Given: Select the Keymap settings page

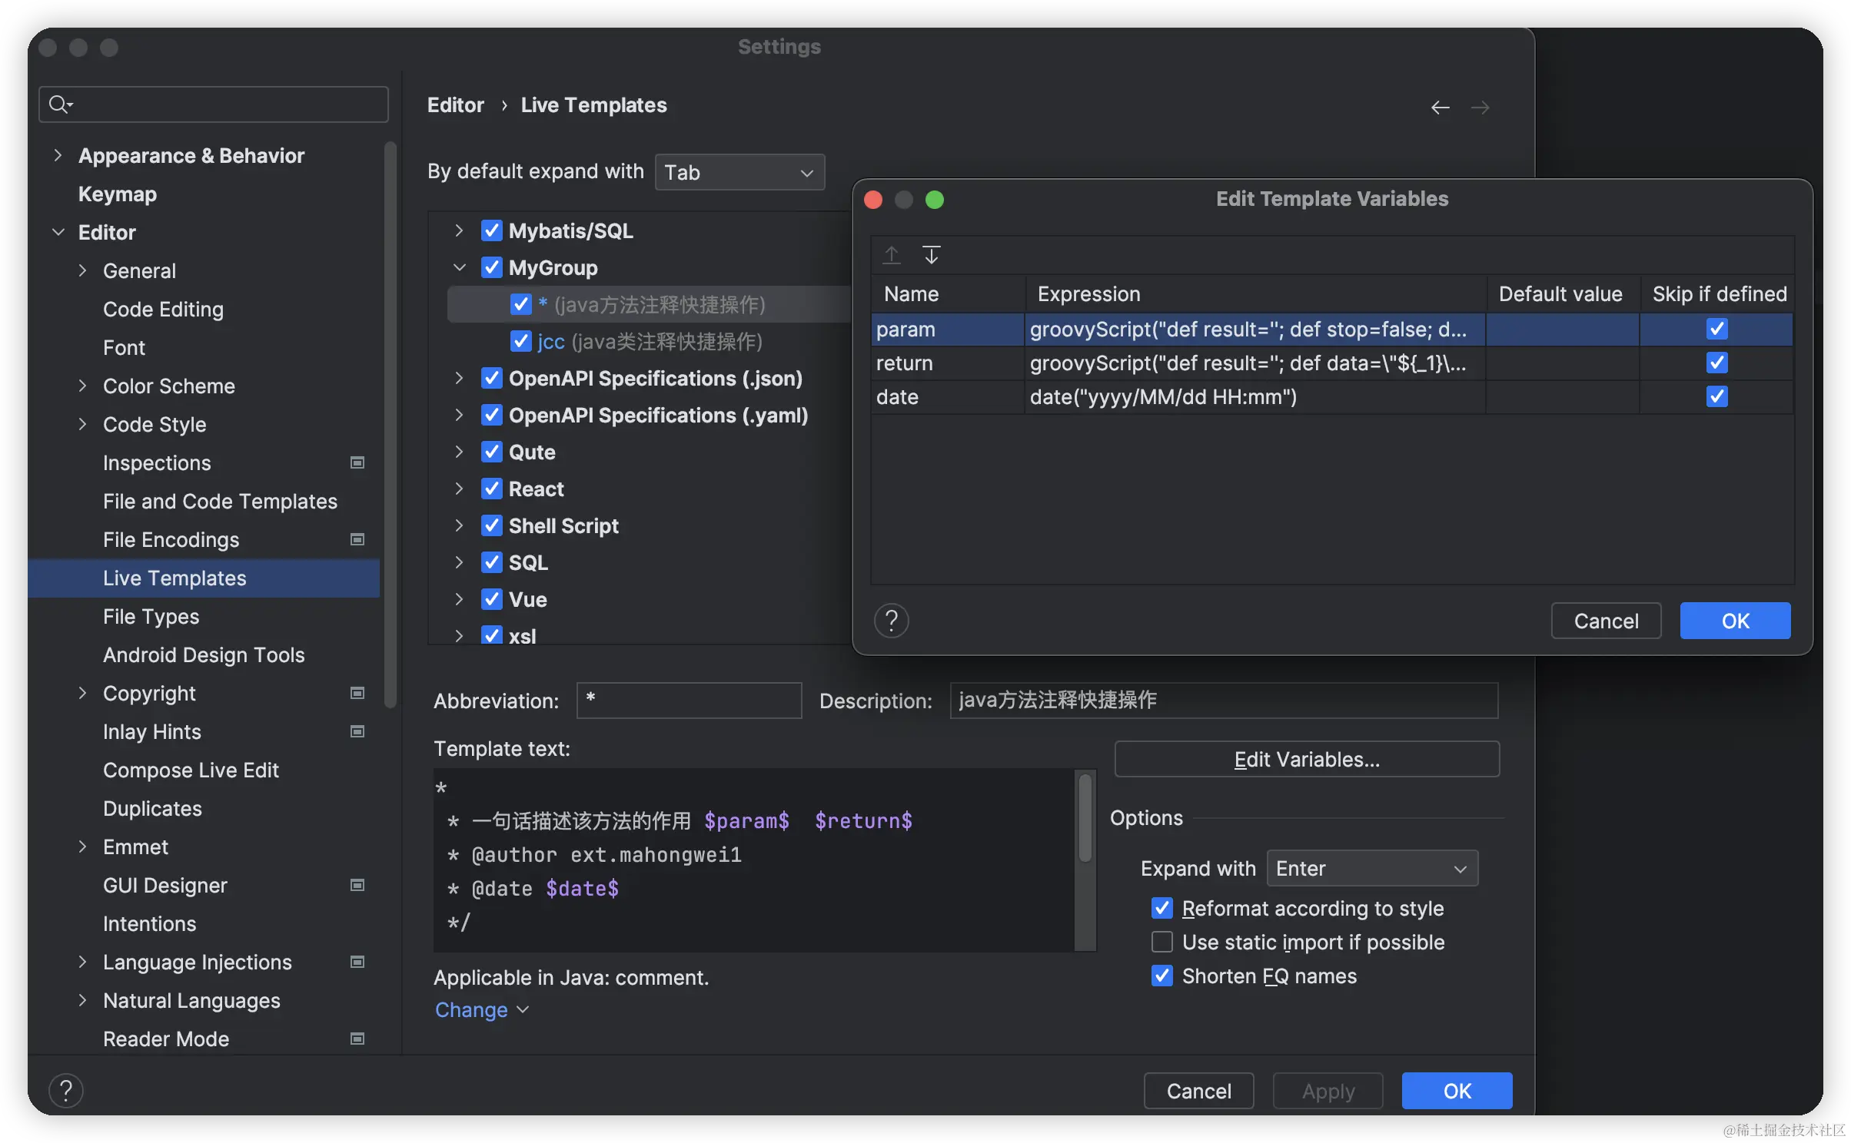Looking at the screenshot, I should click(117, 194).
